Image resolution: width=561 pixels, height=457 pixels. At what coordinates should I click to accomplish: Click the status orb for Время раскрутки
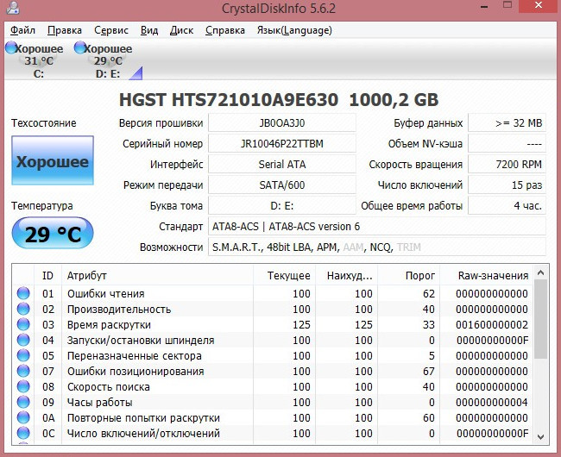click(23, 324)
